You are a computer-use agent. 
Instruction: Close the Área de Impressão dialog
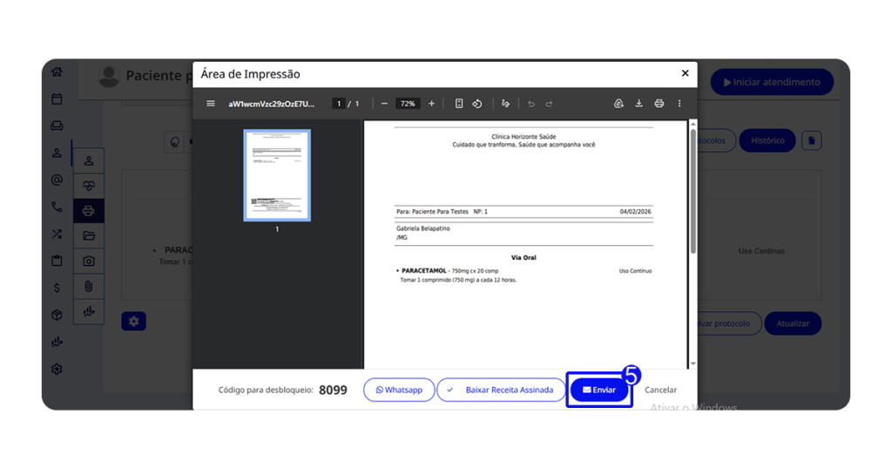point(685,73)
